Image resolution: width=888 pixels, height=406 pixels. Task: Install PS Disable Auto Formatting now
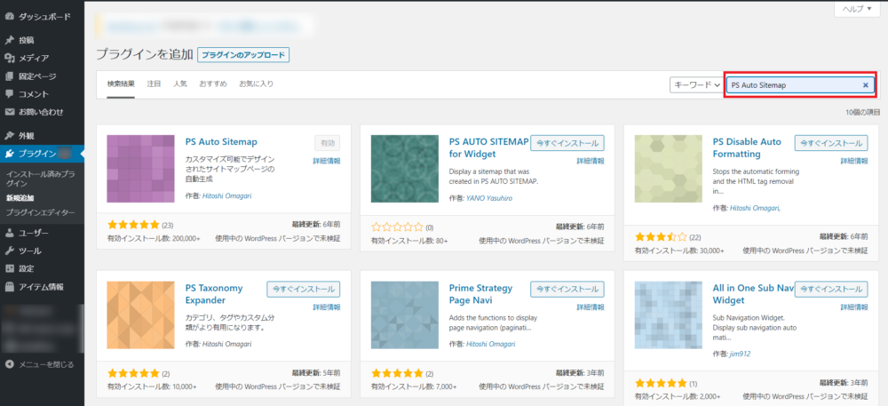tap(831, 143)
